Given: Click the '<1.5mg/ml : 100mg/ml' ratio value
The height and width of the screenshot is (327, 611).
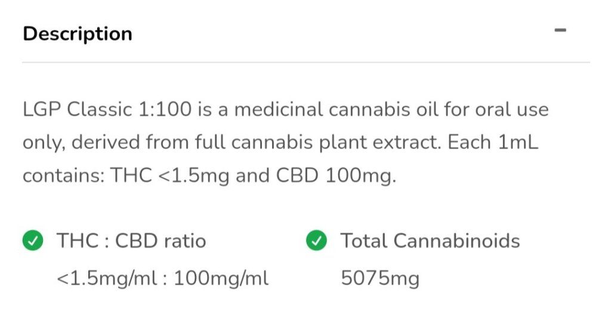Looking at the screenshot, I should coord(163,278).
